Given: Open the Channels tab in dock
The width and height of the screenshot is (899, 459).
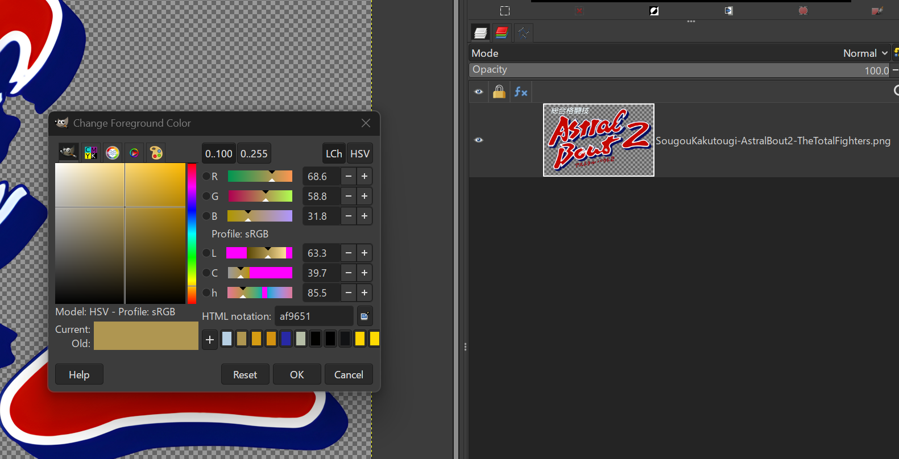Looking at the screenshot, I should point(502,33).
